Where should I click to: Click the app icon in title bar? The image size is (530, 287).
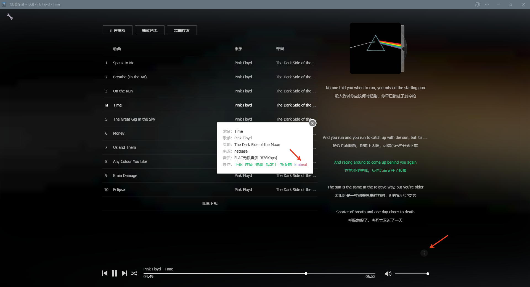4,4
